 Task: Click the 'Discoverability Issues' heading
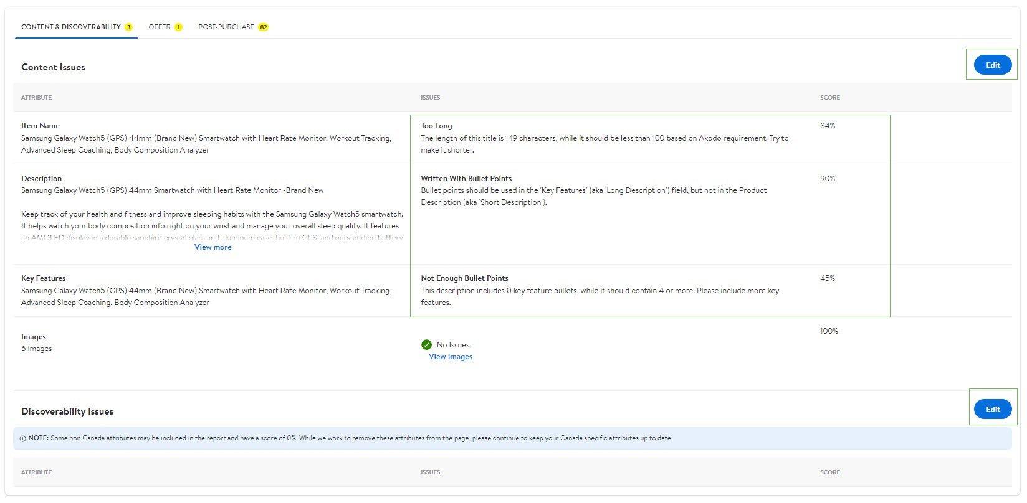(x=67, y=411)
